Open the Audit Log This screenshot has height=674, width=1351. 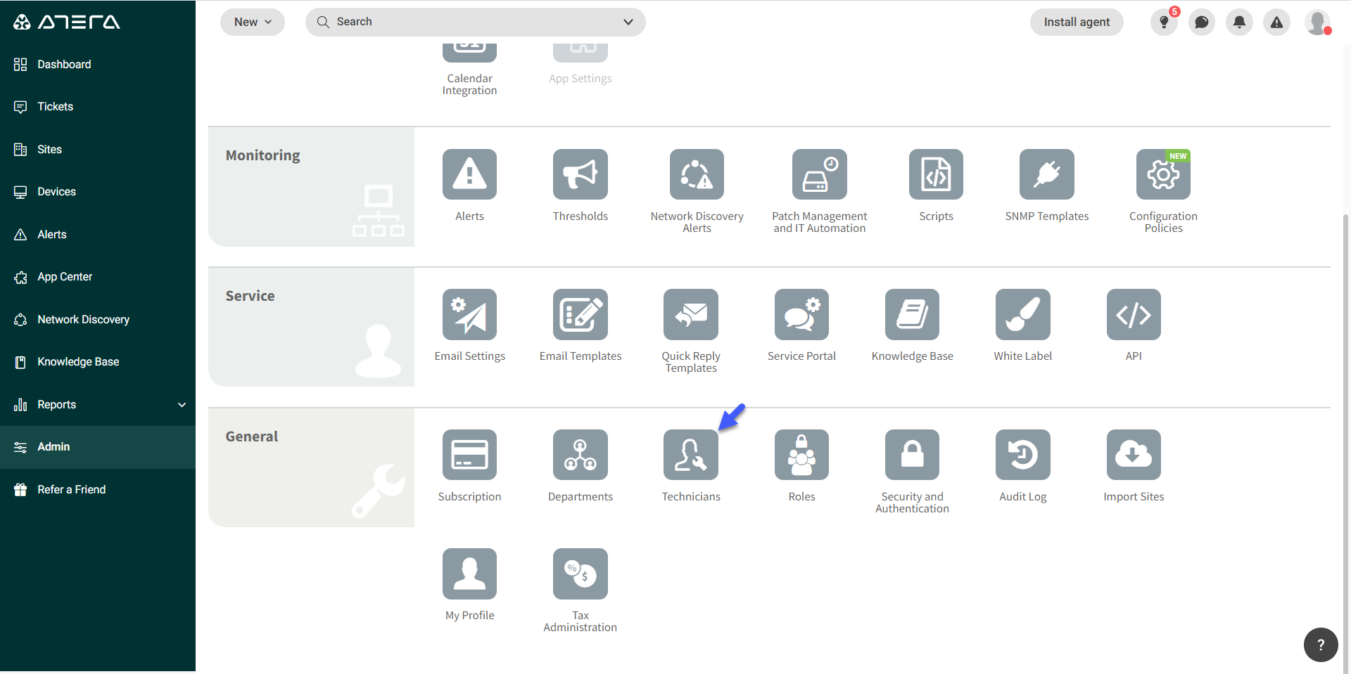pos(1022,455)
